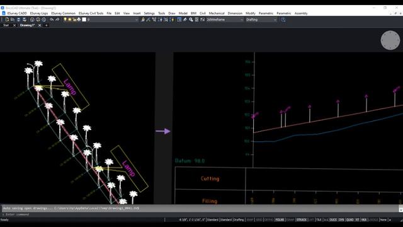
Task: Open the status bar options arrow menu
Action: pos(390,220)
